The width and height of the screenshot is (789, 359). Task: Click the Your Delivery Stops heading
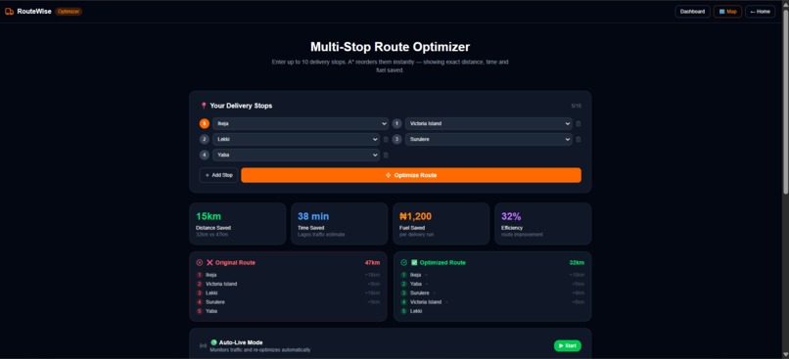point(241,106)
